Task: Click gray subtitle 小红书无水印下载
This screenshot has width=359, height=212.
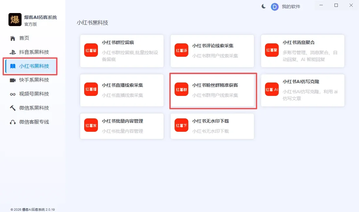Action: pos(211,131)
